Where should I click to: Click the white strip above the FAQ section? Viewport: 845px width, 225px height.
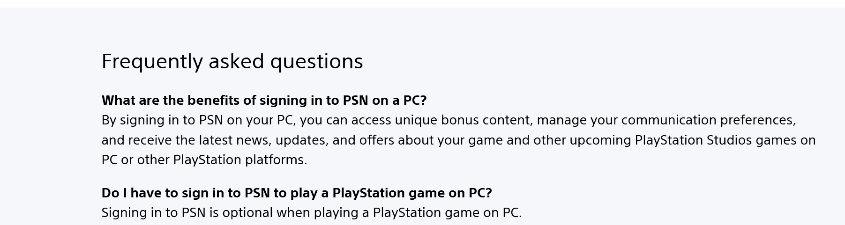point(422,3)
